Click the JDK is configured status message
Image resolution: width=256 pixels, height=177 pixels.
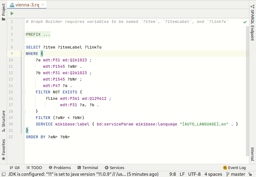pos(83,174)
